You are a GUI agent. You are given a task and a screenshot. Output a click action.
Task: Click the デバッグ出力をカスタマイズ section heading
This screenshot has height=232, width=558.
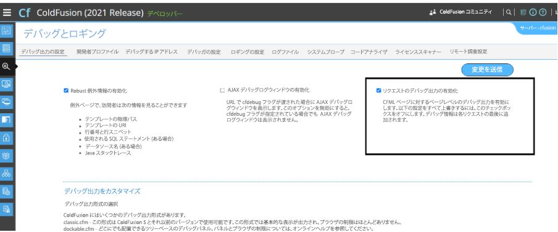[102, 191]
